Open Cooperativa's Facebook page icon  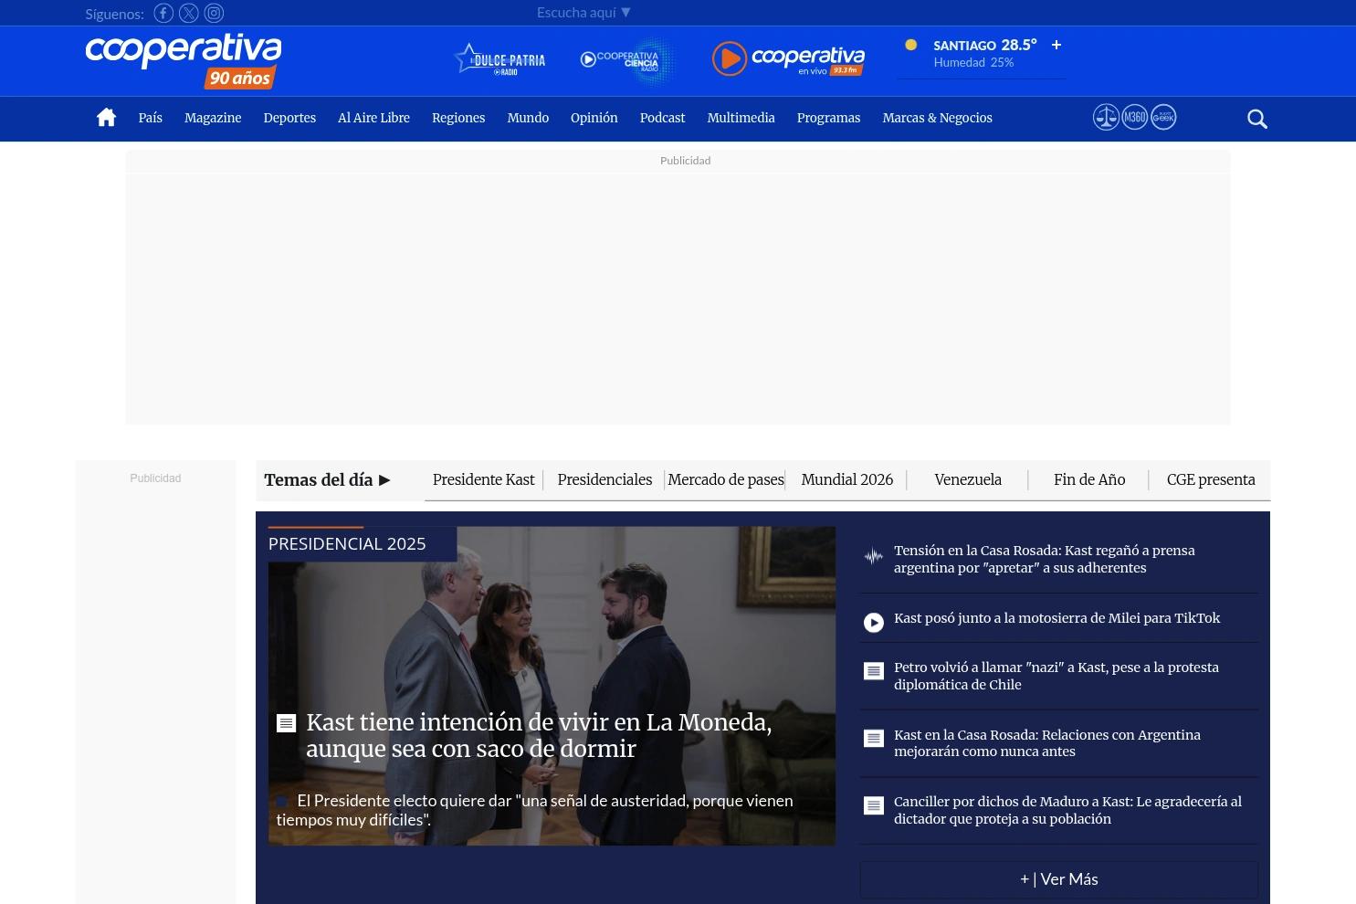click(x=163, y=13)
